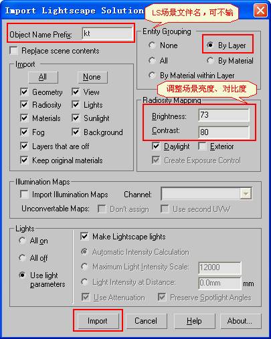Enable Import Illumination Maps
The image size is (271, 339).
point(24,194)
